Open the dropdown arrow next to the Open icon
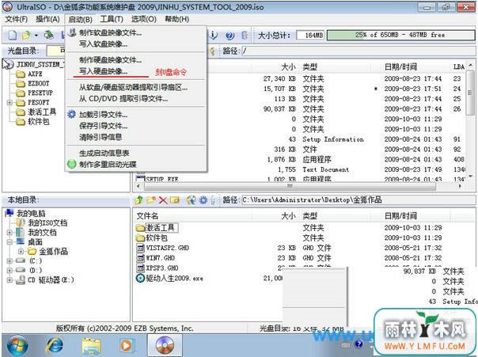The image size is (478, 357). (x=36, y=36)
